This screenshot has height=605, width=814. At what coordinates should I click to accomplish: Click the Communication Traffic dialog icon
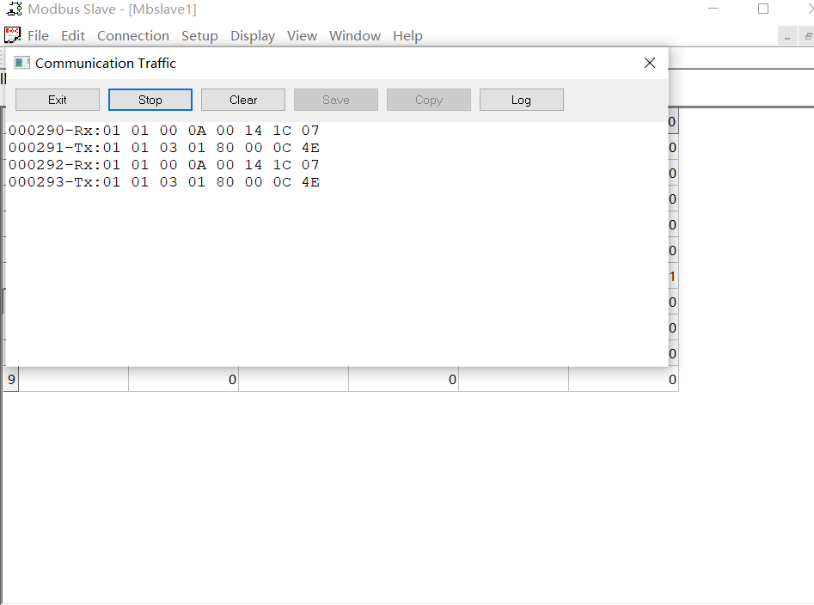[x=21, y=62]
